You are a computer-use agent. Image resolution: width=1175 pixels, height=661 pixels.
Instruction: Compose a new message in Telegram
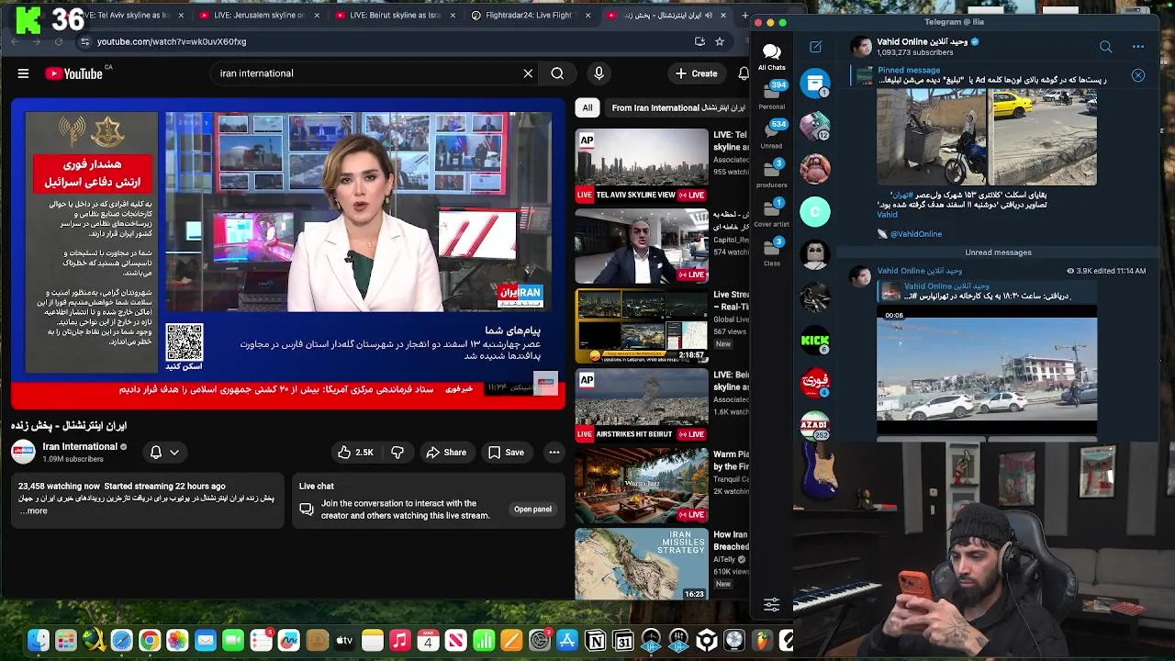[815, 47]
